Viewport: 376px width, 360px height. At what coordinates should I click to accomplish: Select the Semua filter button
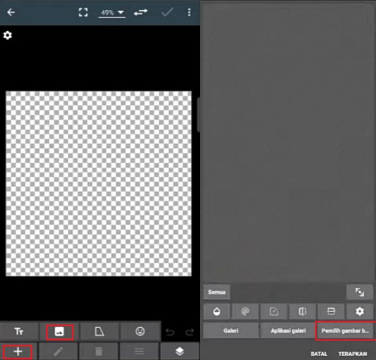pos(217,292)
